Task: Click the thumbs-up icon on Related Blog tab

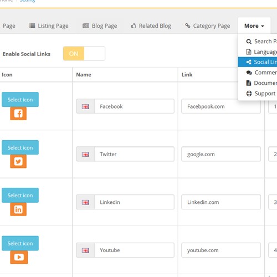Action: point(134,25)
